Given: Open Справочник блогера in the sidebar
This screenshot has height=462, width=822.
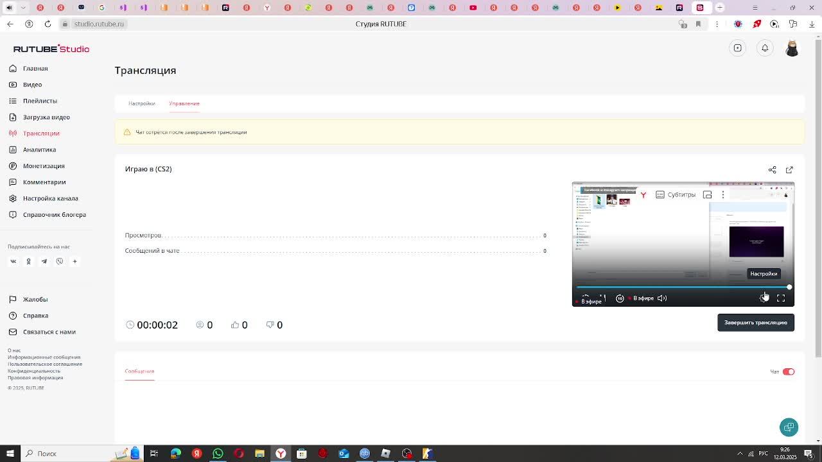Looking at the screenshot, I should pos(54,215).
